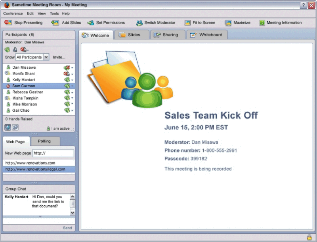Click the lock icon in status bar
Viewport: 317px width, 242px height.
point(309,237)
